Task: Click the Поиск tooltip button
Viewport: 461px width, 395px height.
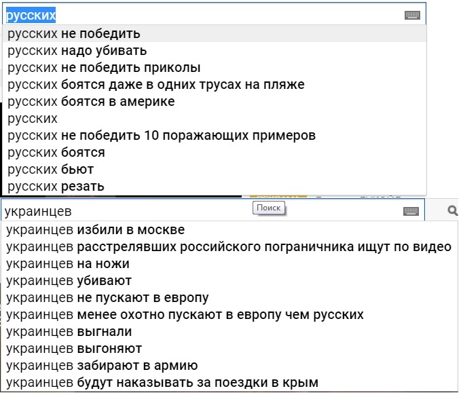Action: (x=268, y=208)
